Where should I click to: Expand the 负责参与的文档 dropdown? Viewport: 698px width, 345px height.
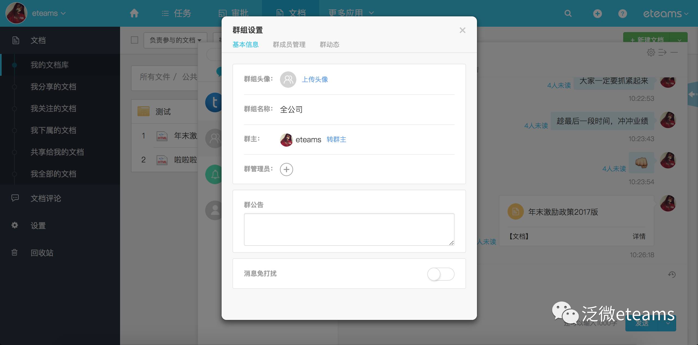point(175,40)
